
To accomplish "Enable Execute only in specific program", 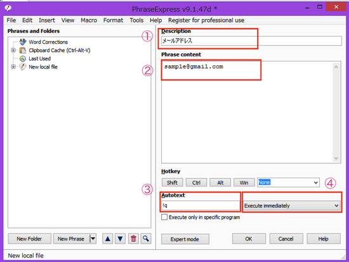I will [164, 217].
